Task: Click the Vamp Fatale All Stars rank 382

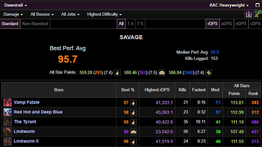Action: pos(255,102)
